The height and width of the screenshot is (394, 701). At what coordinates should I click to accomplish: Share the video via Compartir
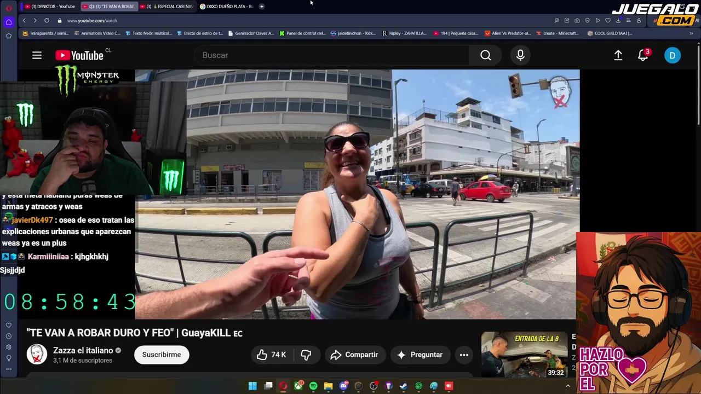pyautogui.click(x=354, y=355)
